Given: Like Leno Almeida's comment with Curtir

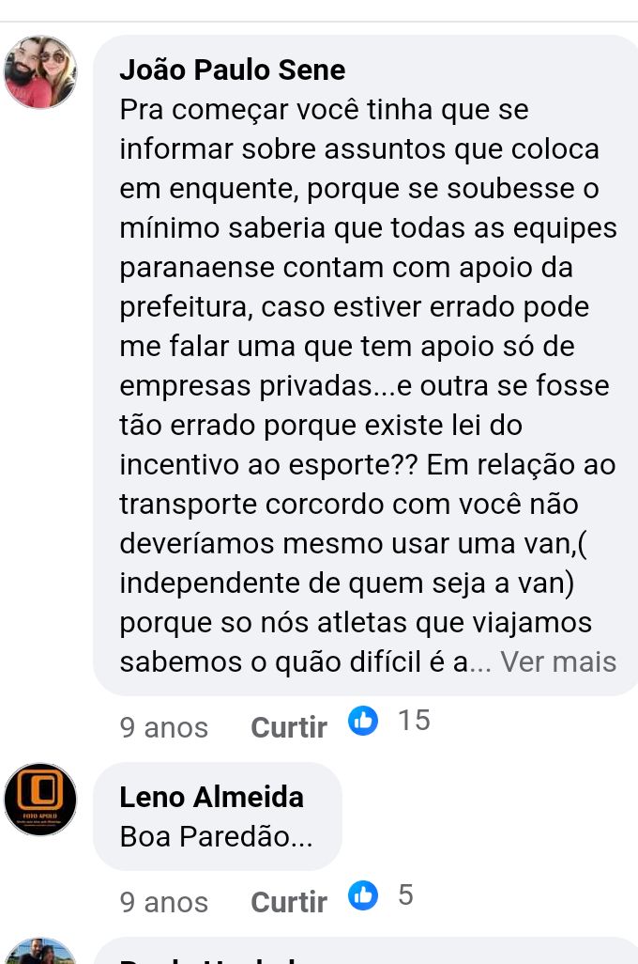Looking at the screenshot, I should (289, 903).
